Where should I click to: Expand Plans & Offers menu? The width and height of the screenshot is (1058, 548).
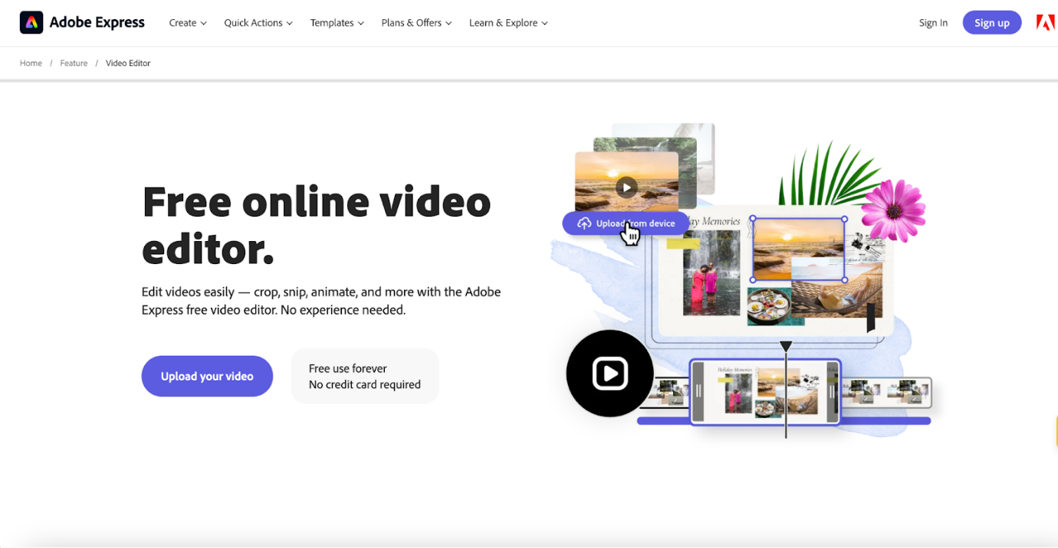[417, 23]
